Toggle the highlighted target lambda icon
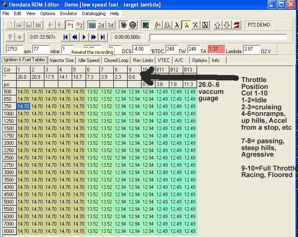298x237 pixels. 186,25
